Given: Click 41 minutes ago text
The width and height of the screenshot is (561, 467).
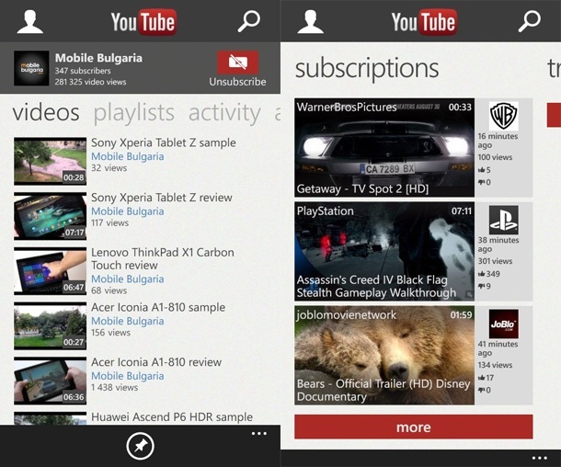Looking at the screenshot, I should [498, 348].
